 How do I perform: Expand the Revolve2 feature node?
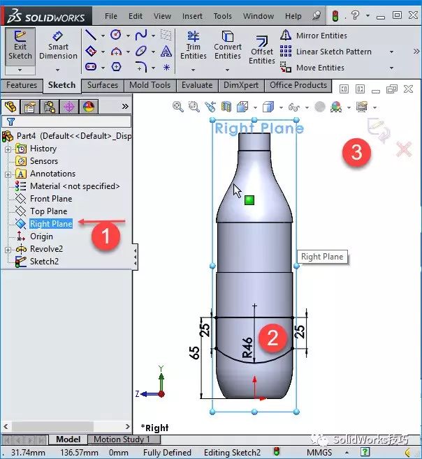coord(8,250)
